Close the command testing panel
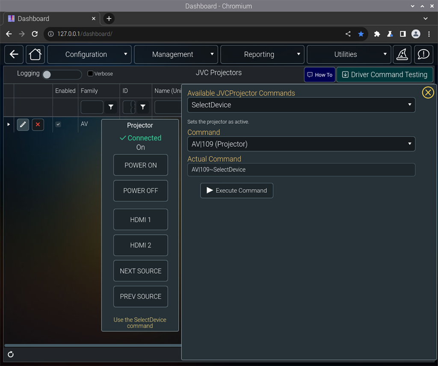The width and height of the screenshot is (438, 366). tap(428, 92)
